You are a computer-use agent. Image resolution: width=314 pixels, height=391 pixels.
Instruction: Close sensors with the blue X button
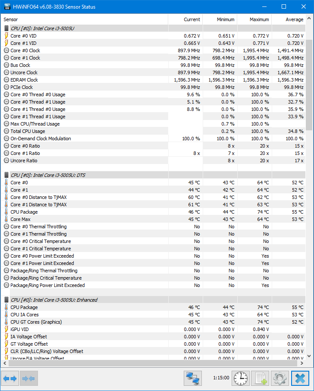[x=300, y=378]
